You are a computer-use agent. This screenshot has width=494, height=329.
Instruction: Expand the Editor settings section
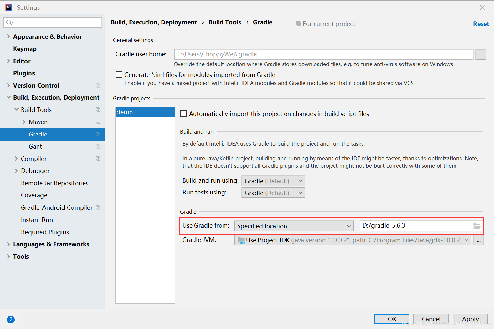[8, 61]
